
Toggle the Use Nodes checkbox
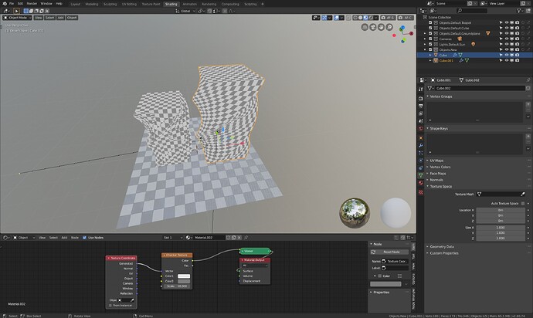pyautogui.click(x=85, y=238)
